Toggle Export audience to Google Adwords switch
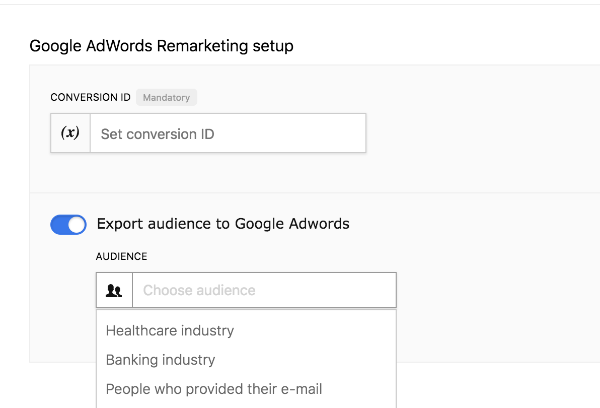The image size is (600, 408). [68, 224]
